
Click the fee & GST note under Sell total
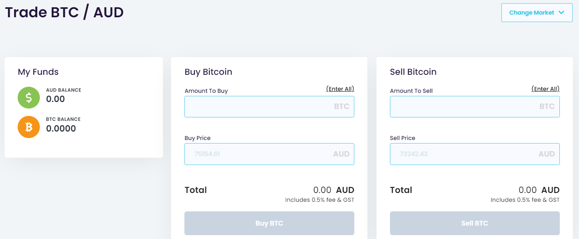tap(525, 200)
